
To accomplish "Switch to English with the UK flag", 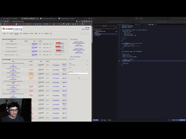I will [86, 28].
